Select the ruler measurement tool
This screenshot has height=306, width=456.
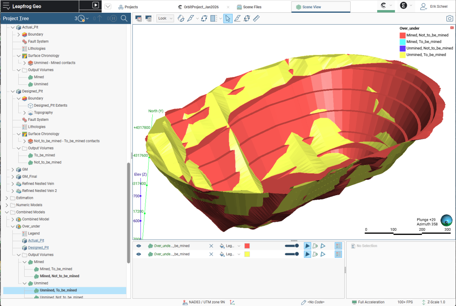(256, 18)
